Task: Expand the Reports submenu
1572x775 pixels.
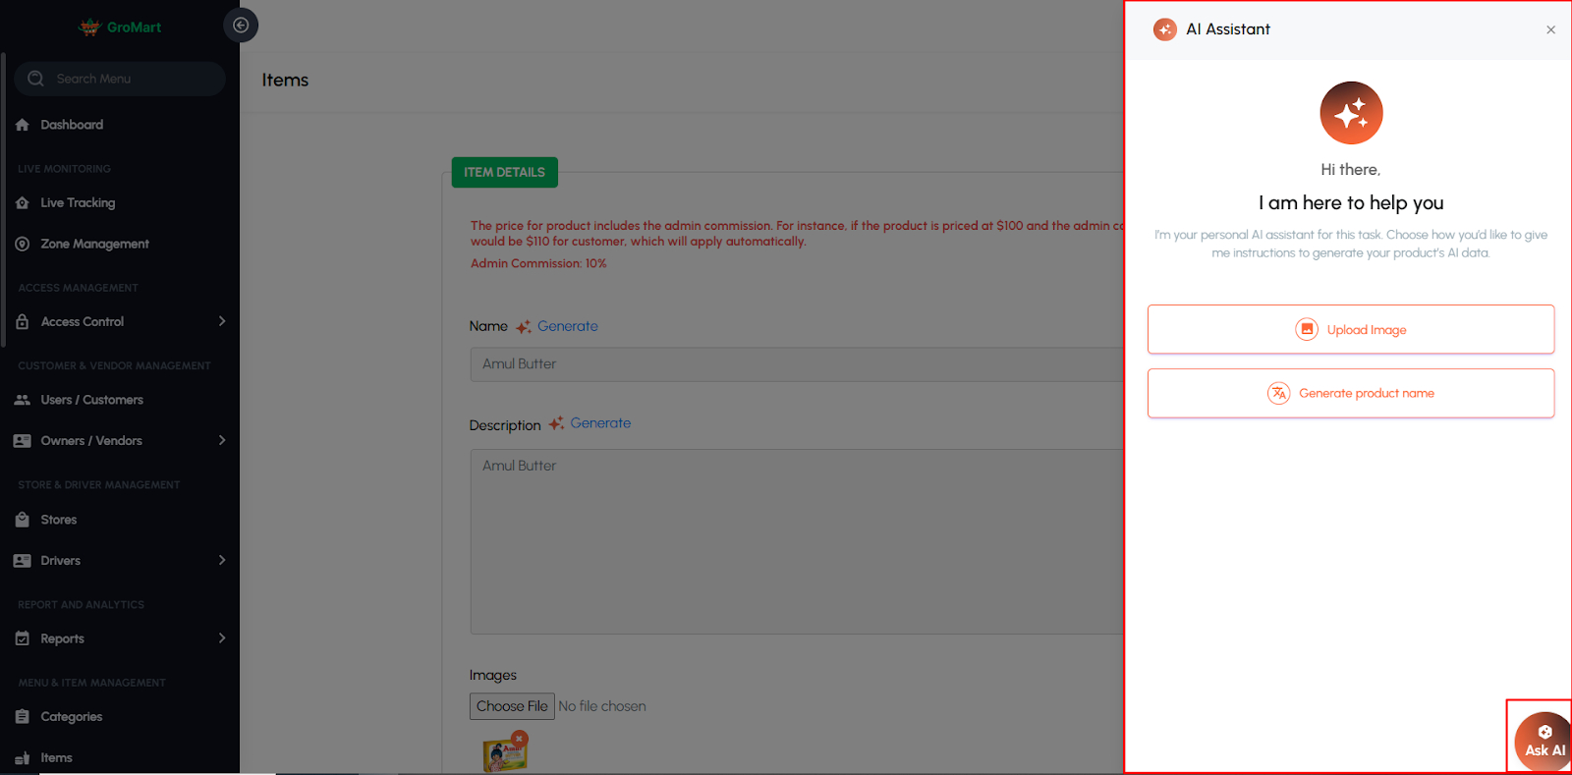Action: tap(222, 638)
